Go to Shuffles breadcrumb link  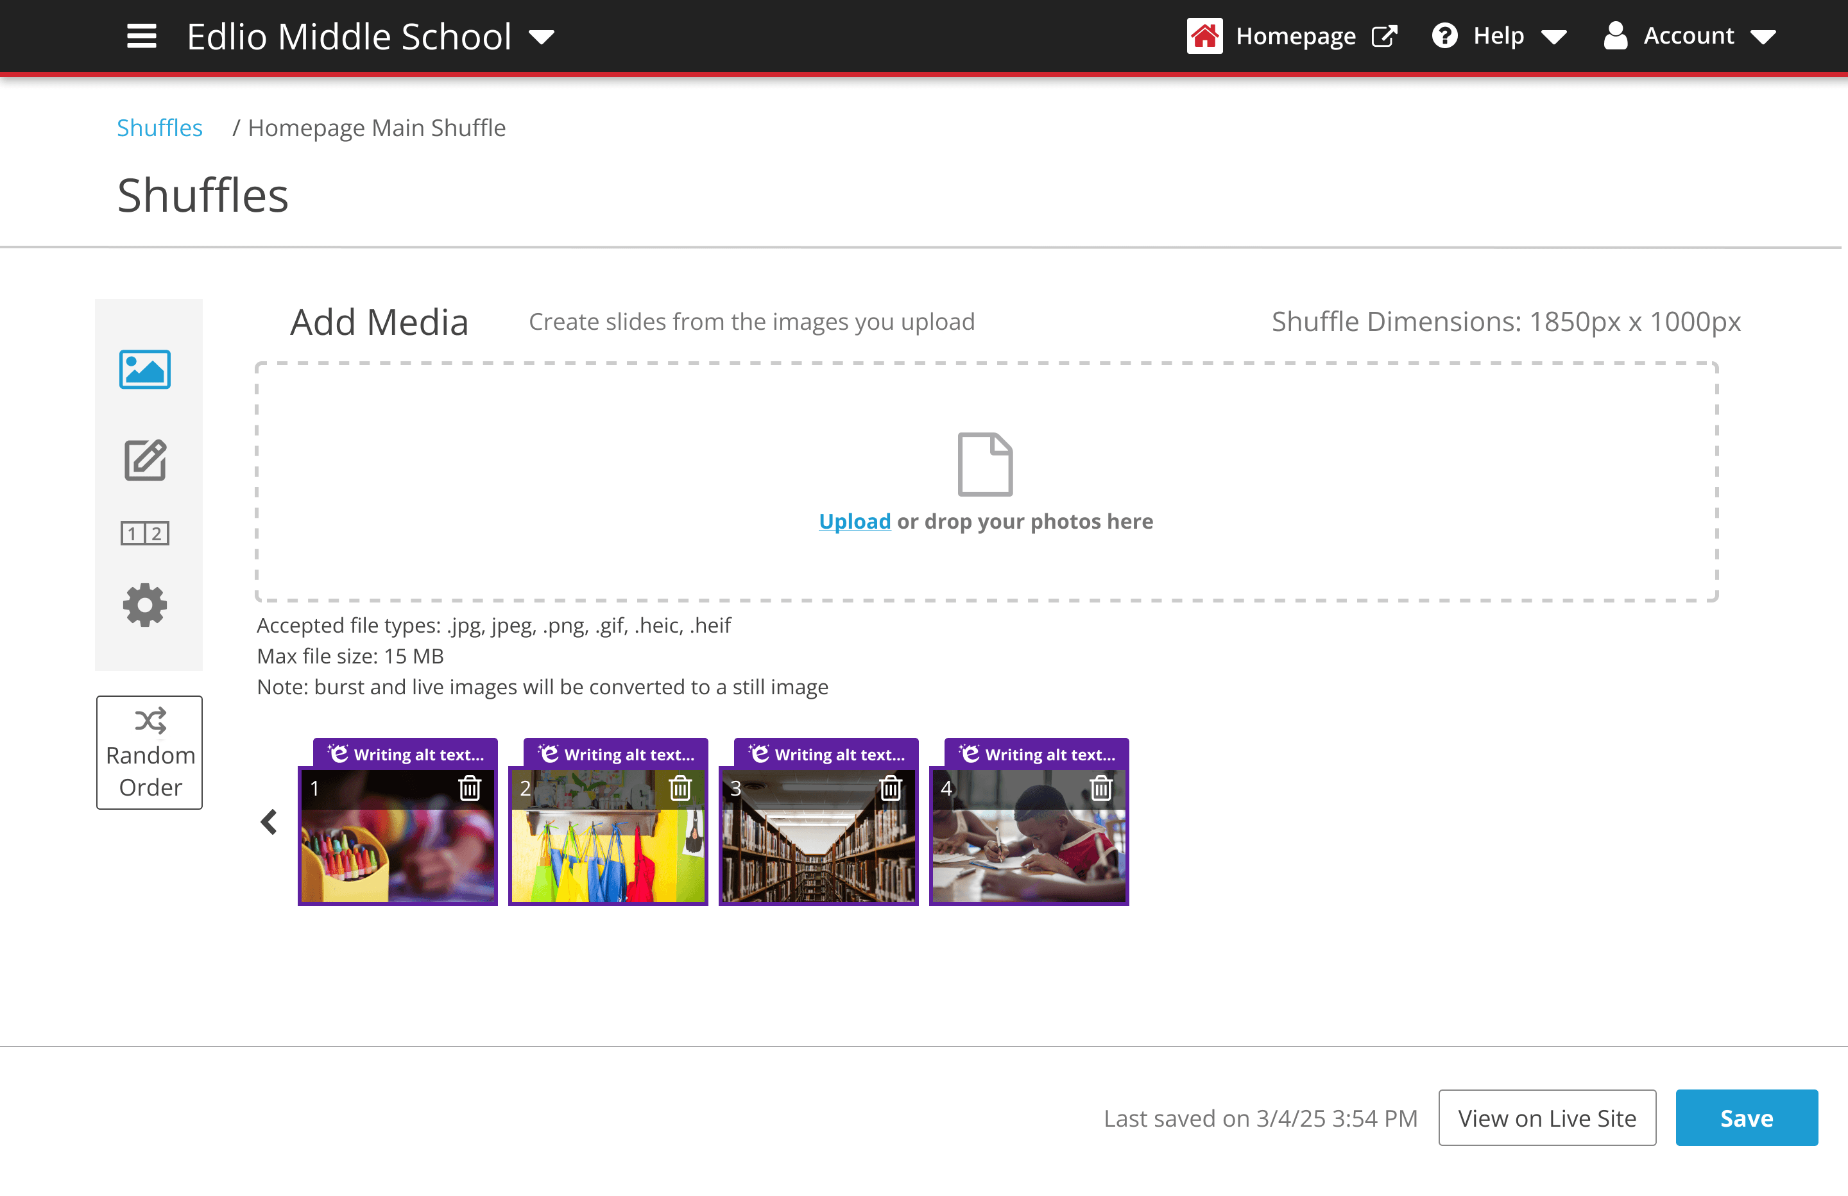[x=159, y=128]
